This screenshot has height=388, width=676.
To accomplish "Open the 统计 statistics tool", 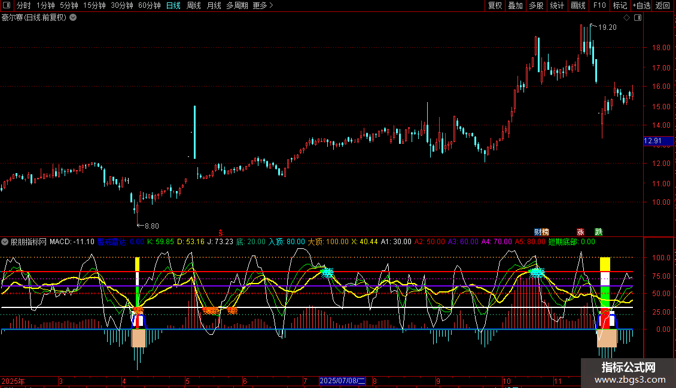I will [x=557, y=5].
